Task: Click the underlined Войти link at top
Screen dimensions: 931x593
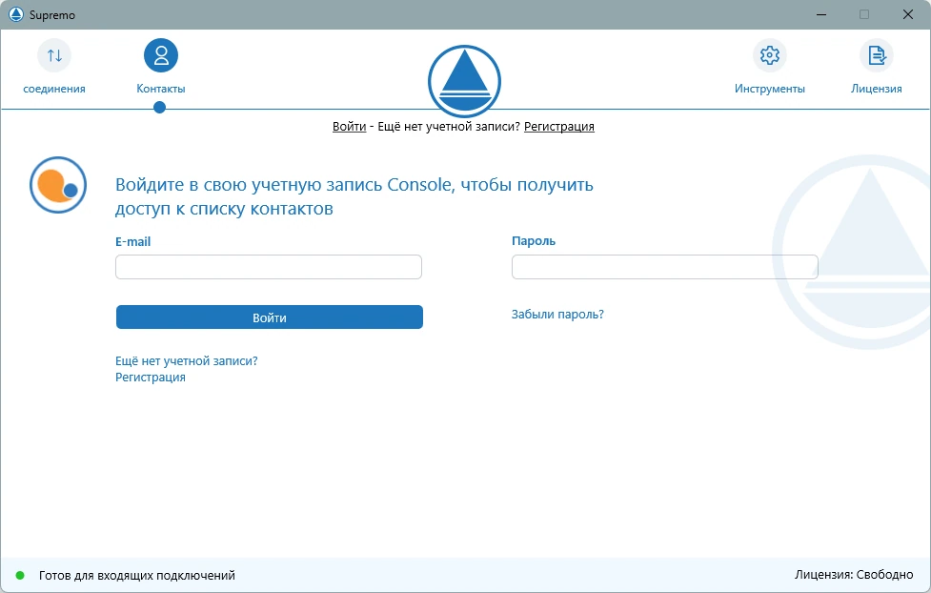Action: click(349, 126)
